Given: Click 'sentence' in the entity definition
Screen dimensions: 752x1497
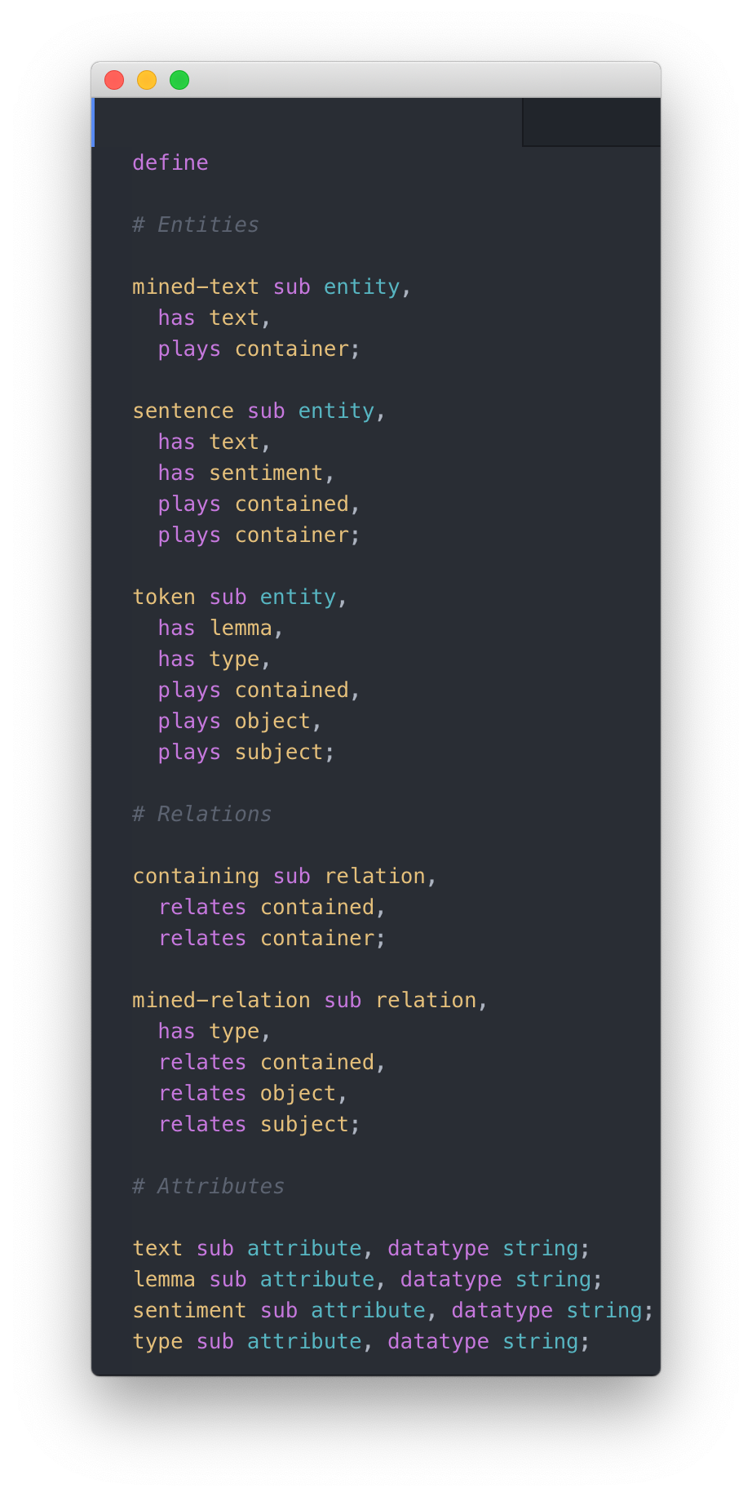Looking at the screenshot, I should tap(183, 411).
